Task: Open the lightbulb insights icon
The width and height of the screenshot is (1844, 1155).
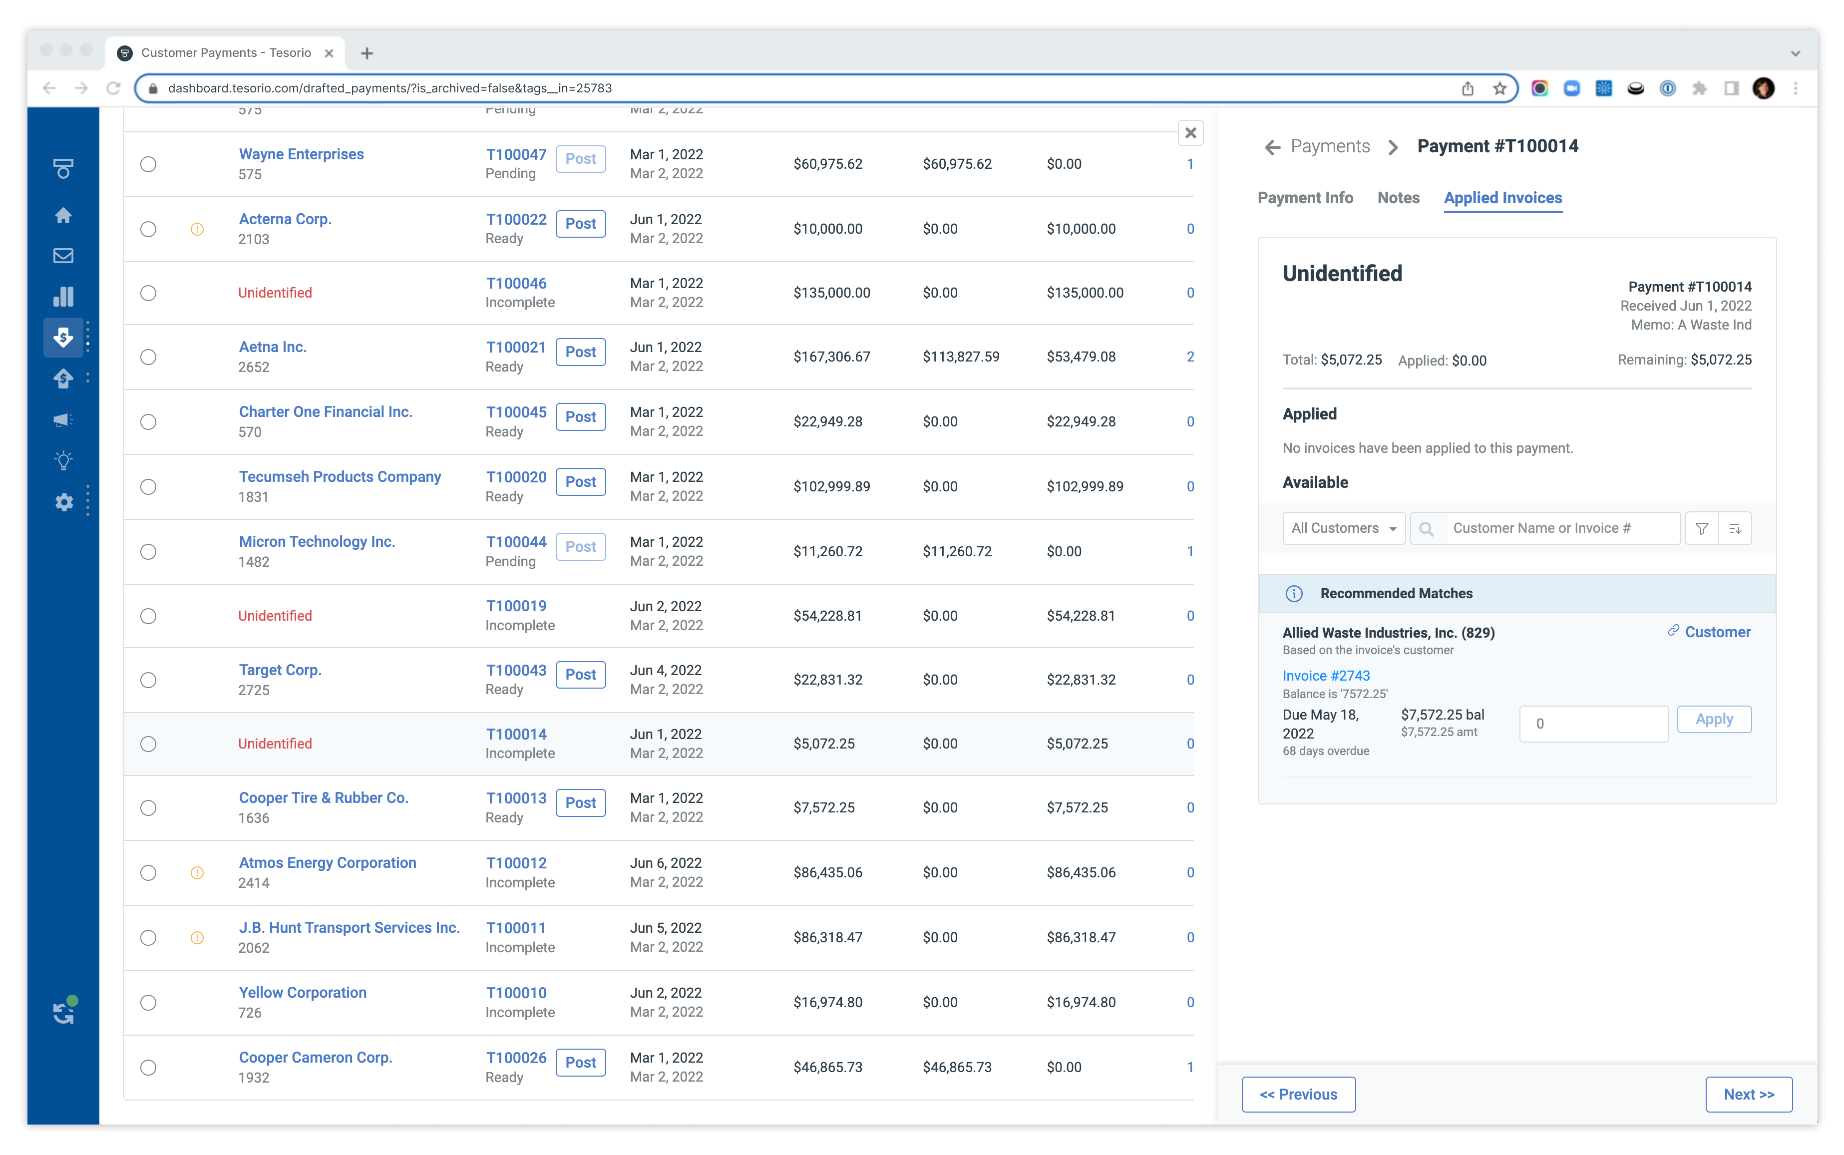Action: pos(63,460)
